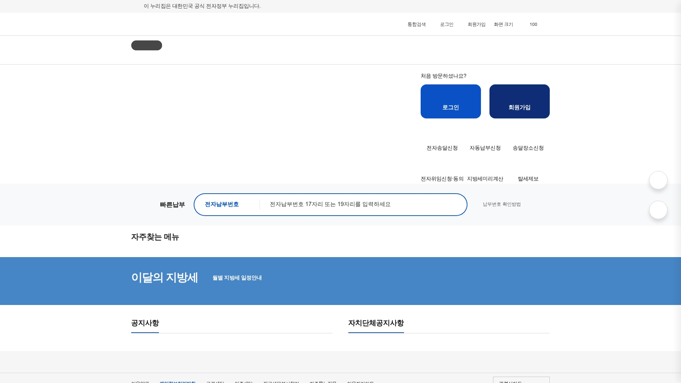Click the dark pill-shaped menu button
Image resolution: width=681 pixels, height=383 pixels.
[x=146, y=45]
